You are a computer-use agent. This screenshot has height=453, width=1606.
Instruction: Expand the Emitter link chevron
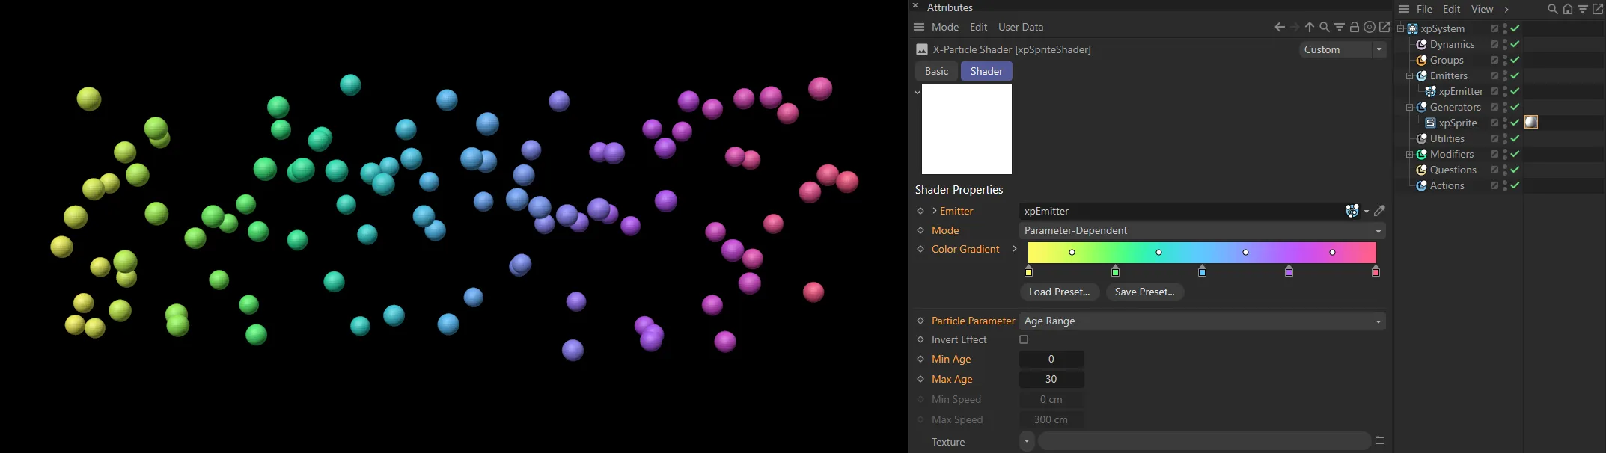[x=935, y=211]
